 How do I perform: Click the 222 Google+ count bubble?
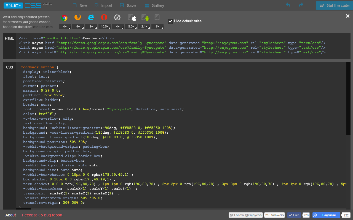click(x=346, y=215)
